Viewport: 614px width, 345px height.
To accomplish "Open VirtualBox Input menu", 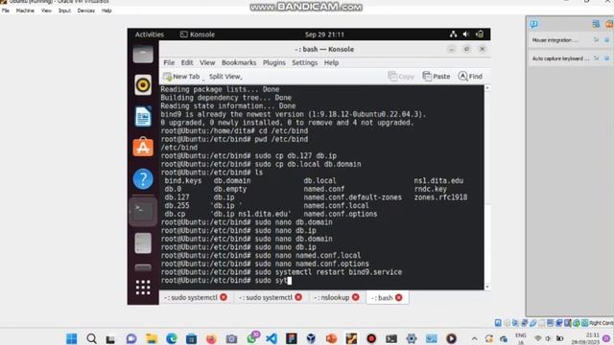I will click(x=64, y=11).
